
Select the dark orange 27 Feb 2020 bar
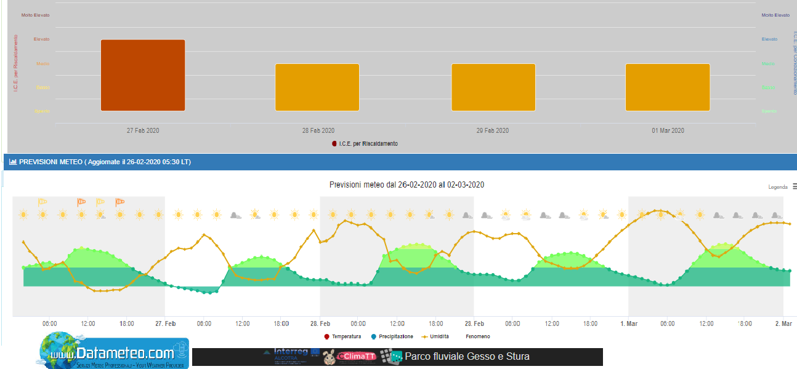point(143,75)
